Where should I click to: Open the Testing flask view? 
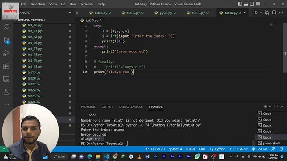coord(6,92)
